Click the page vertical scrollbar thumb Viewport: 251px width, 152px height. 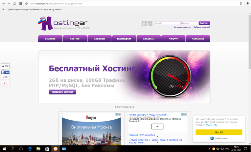point(249,42)
